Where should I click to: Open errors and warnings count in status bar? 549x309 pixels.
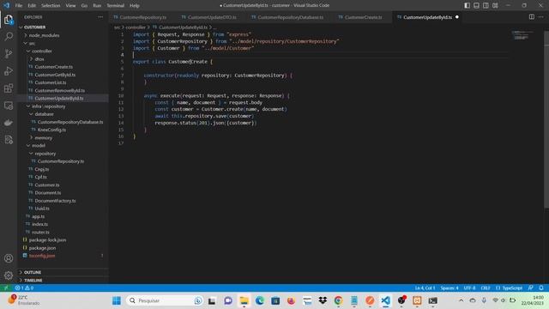[25, 288]
